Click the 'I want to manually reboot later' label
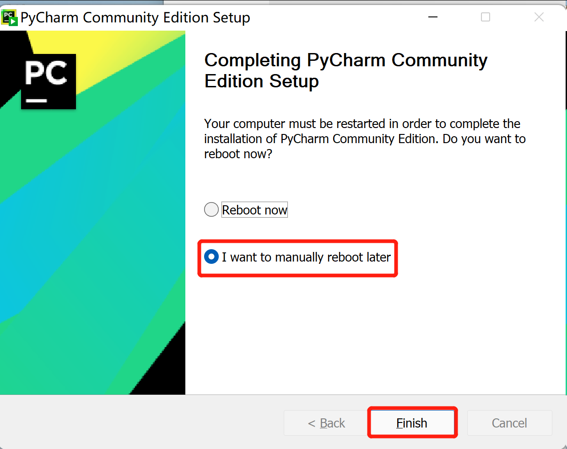 pyautogui.click(x=306, y=257)
